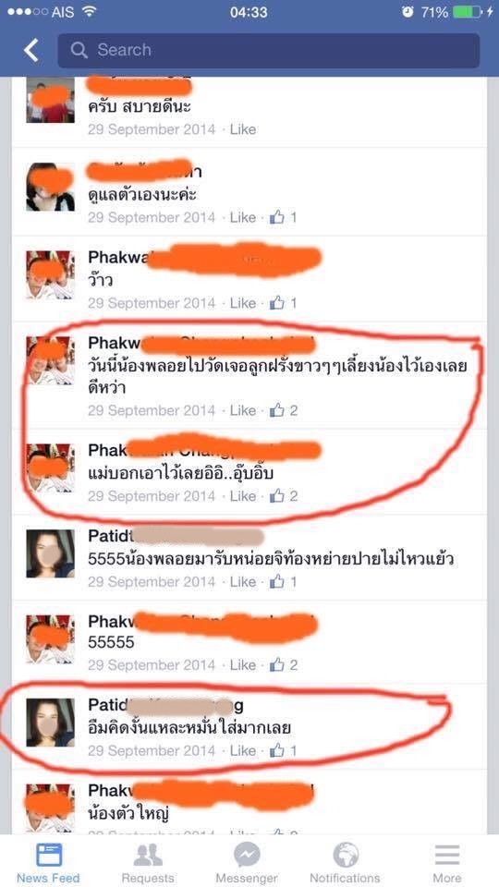Tap thumbs-up icon on '5555น้องพลอย' comment
Screen dimensions: 499x887
276,581
